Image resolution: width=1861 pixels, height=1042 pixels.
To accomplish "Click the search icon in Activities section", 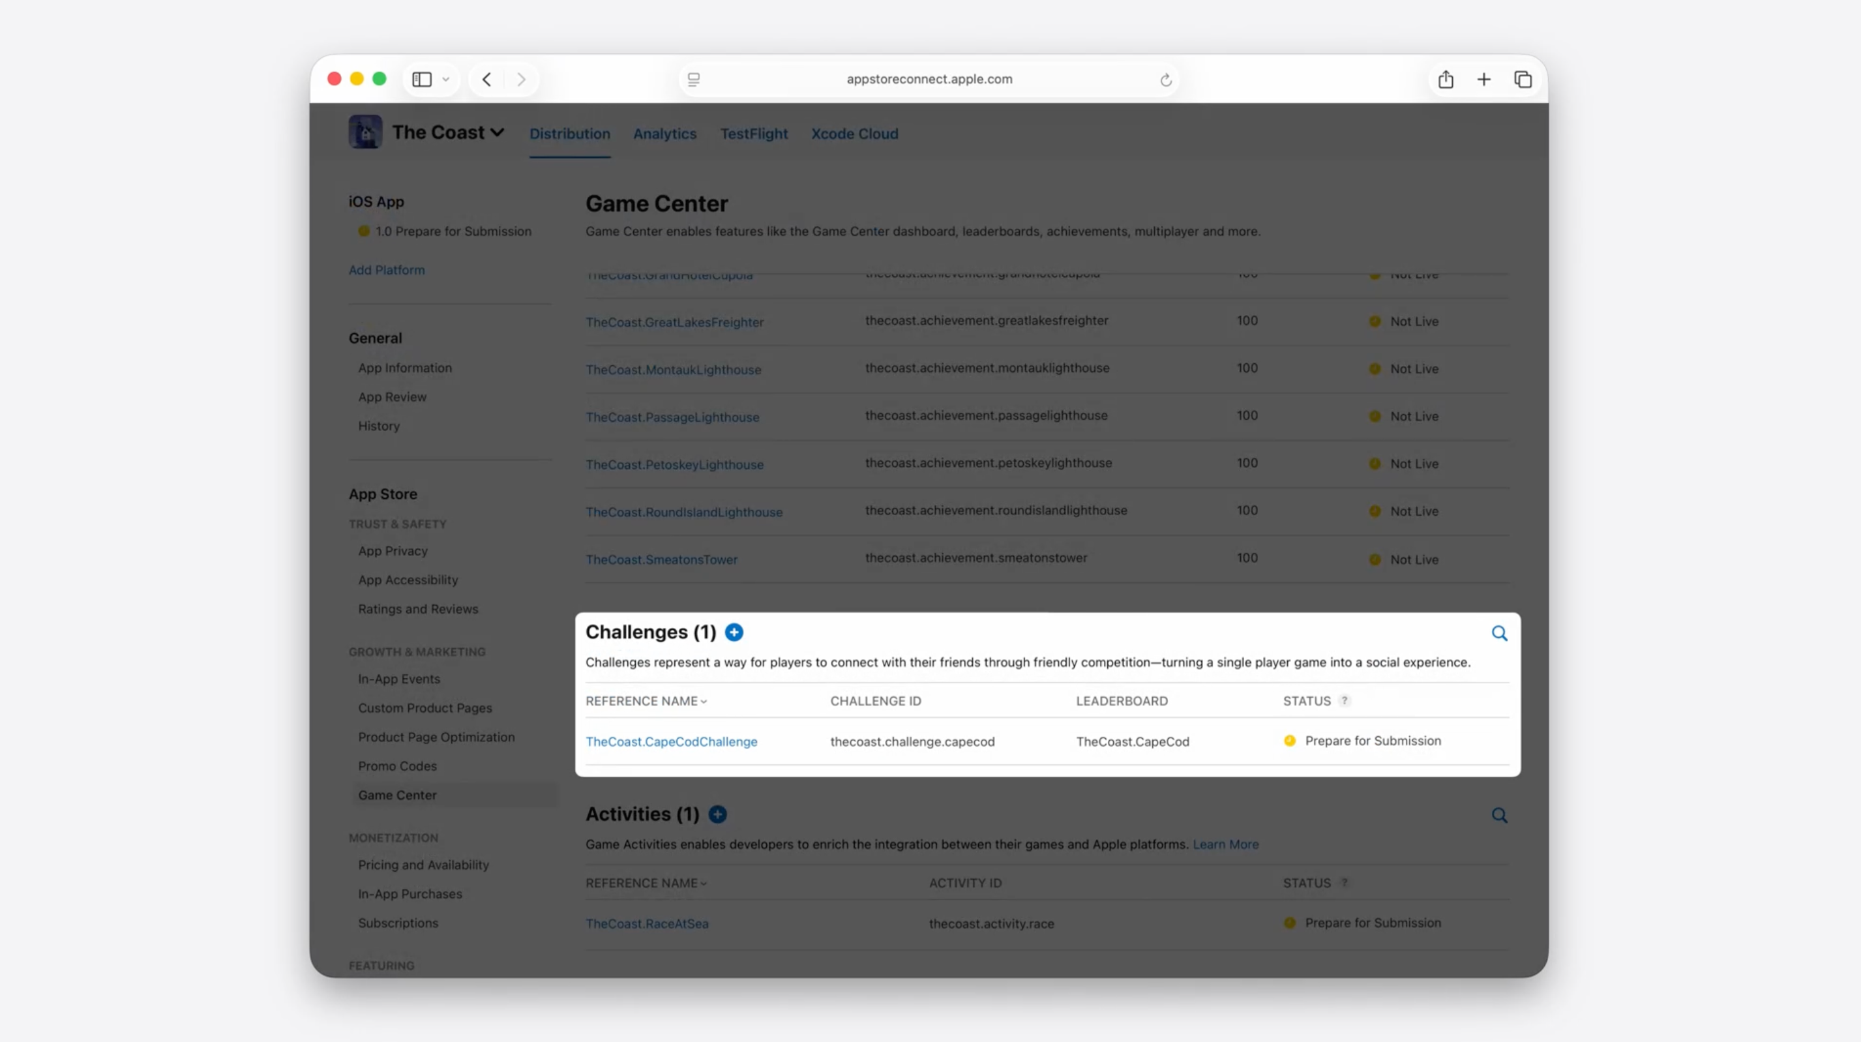I will click(x=1499, y=816).
